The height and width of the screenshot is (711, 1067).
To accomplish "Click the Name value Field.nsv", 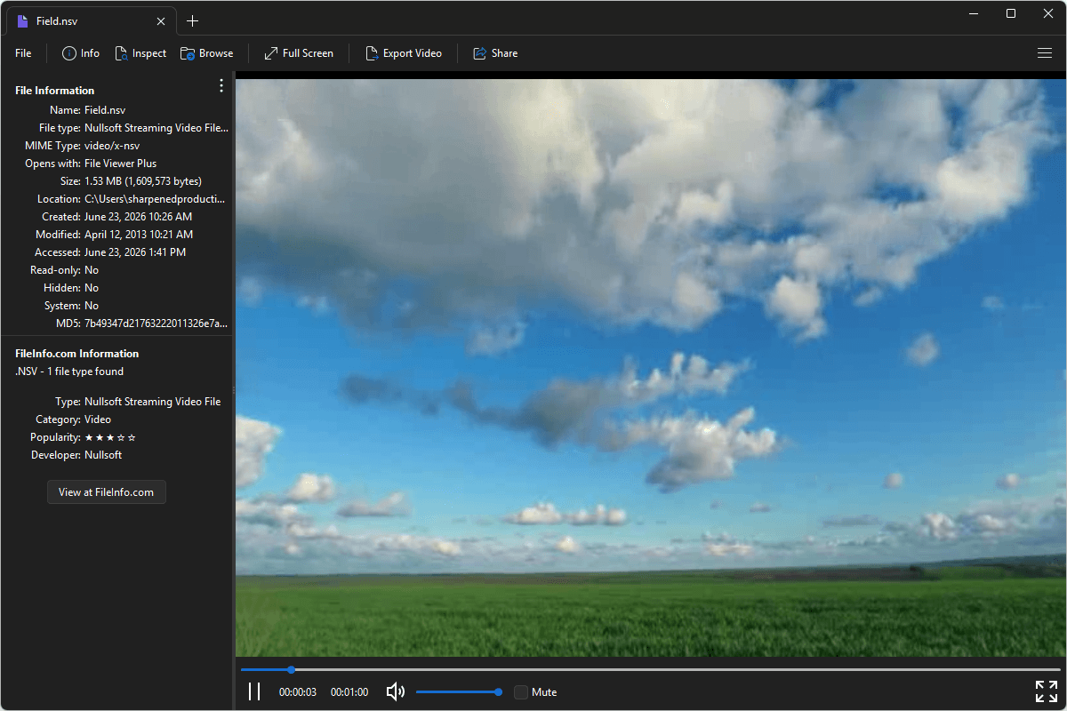I will tap(105, 110).
